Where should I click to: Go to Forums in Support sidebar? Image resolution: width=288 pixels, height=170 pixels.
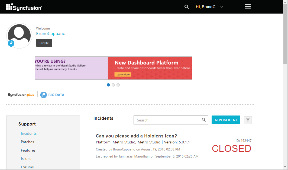27,167
